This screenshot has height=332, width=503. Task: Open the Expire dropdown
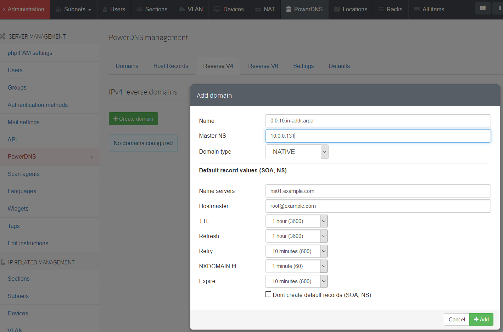coord(296,281)
